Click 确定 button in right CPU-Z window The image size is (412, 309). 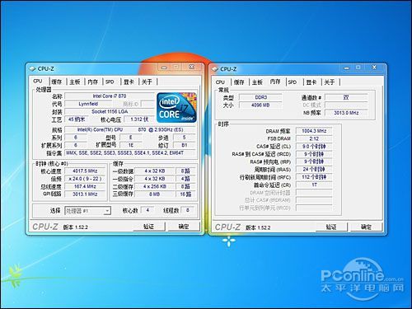click(366, 227)
